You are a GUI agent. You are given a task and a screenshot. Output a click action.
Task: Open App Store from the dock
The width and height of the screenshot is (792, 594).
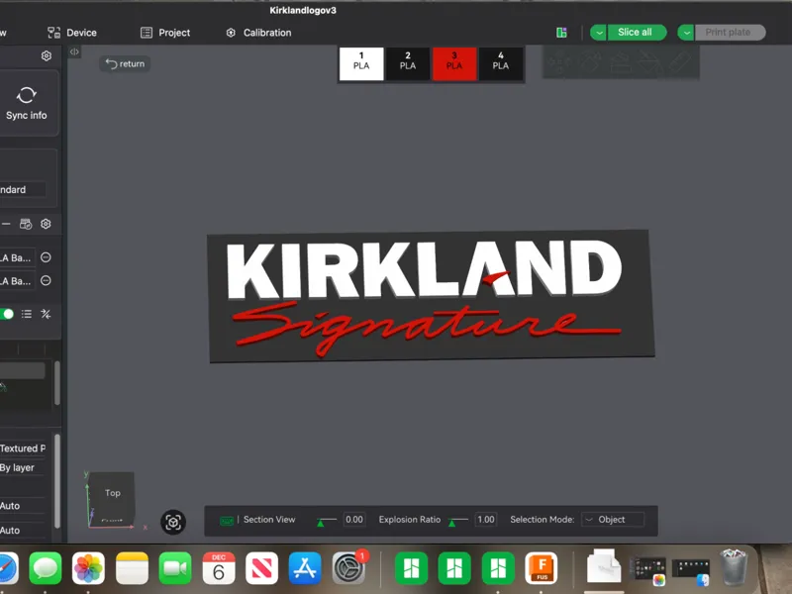pos(305,568)
